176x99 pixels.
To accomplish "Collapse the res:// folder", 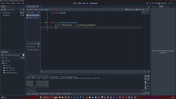I will pyautogui.click(x=2, y=63).
